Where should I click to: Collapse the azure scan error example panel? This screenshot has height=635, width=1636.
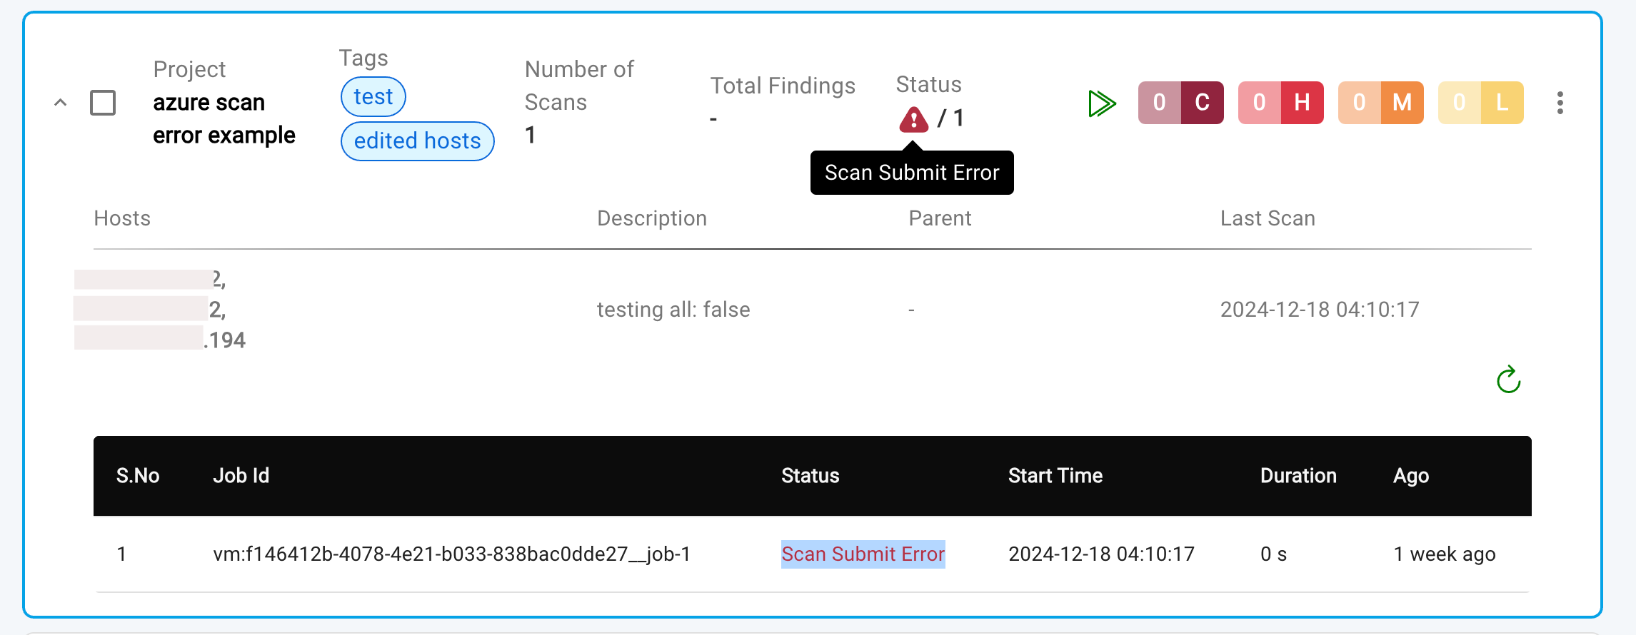59,102
